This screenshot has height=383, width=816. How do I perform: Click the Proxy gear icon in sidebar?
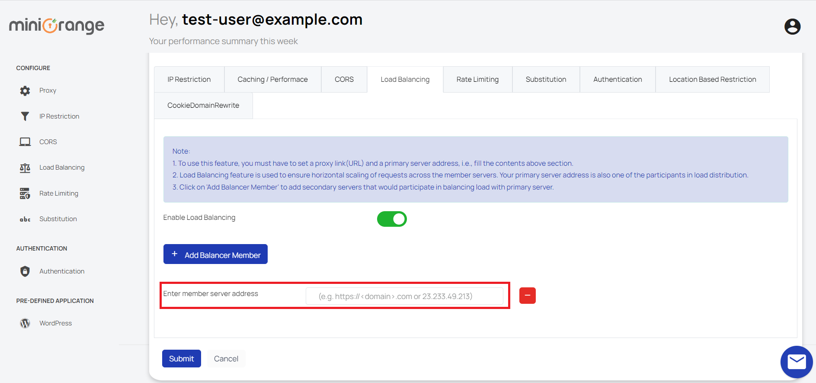25,90
